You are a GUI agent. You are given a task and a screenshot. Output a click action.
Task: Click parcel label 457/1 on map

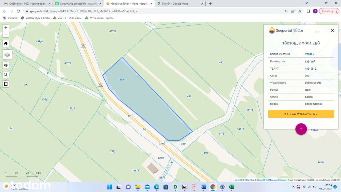point(113,31)
